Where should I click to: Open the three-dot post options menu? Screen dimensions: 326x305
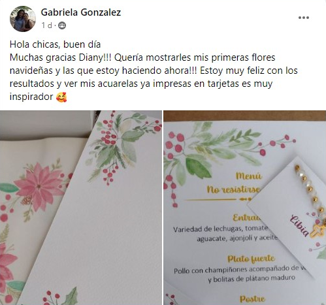point(304,18)
